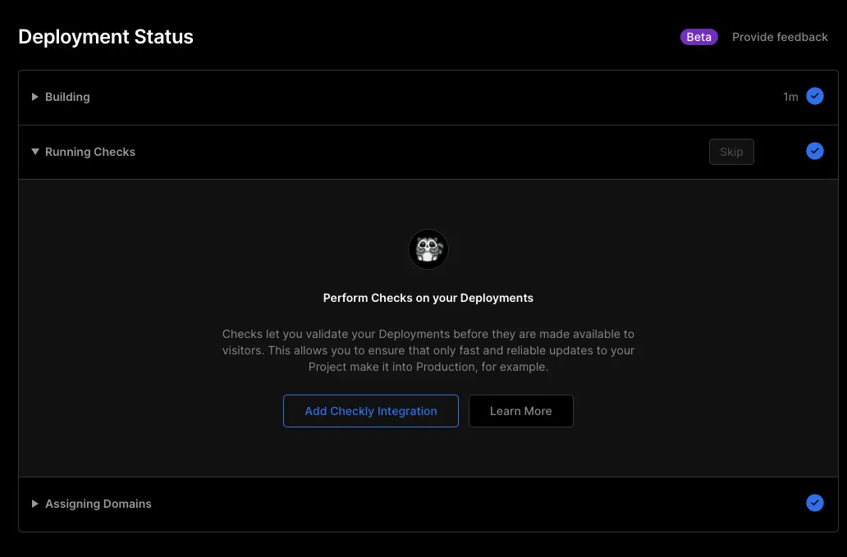847x557 pixels.
Task: Collapse the Running Checks section arrow
Action: tap(35, 152)
